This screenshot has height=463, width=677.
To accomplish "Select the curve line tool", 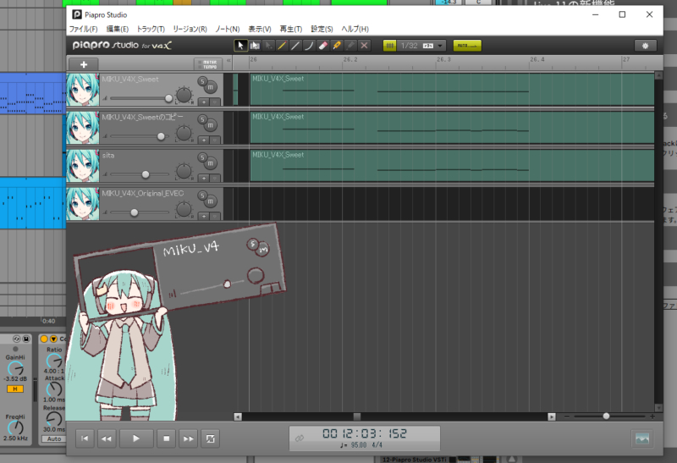I will (309, 46).
